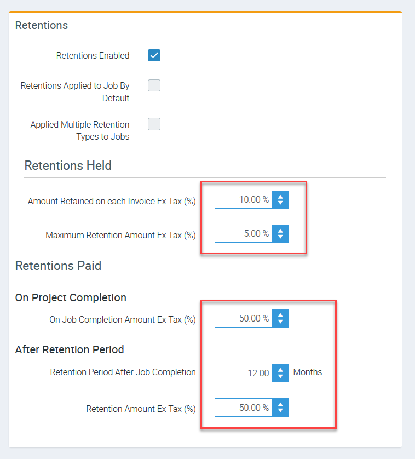Increase On Job Completion Amount percentage
This screenshot has height=459, width=415.
tap(280, 315)
